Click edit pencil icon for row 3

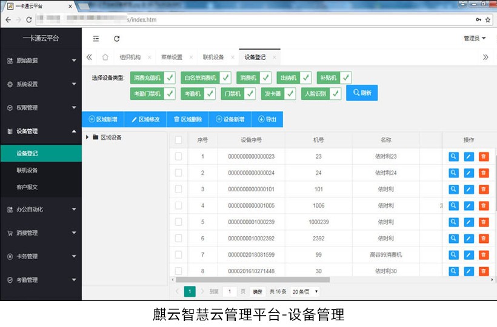pos(469,189)
